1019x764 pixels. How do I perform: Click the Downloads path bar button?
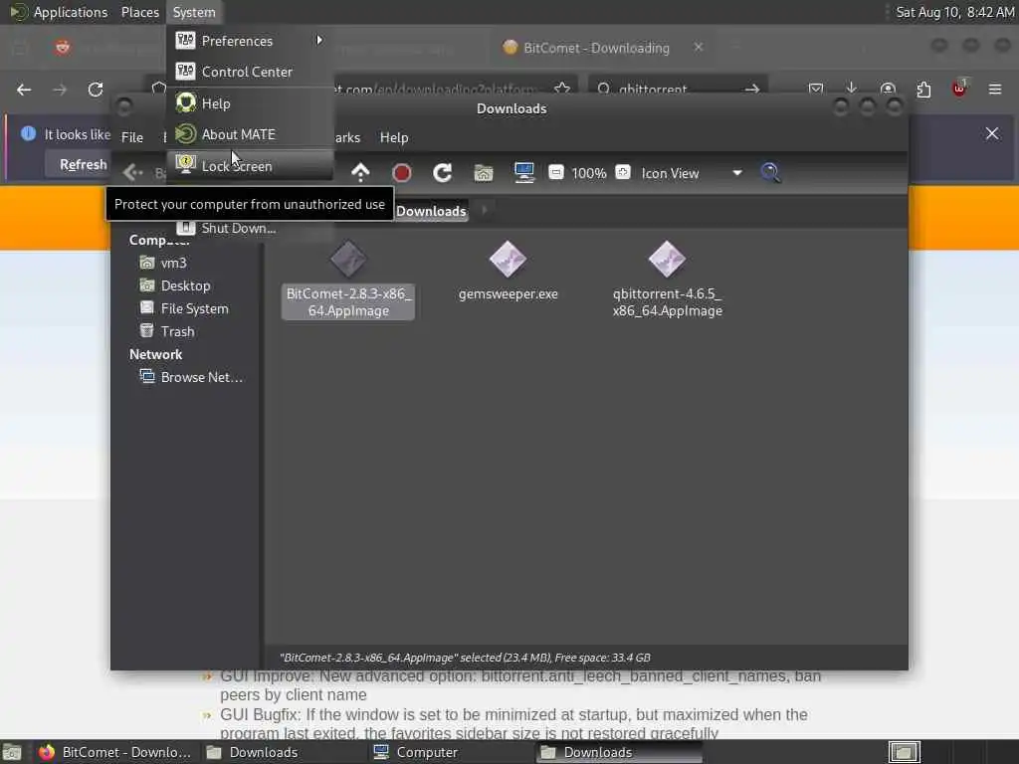[x=431, y=211]
